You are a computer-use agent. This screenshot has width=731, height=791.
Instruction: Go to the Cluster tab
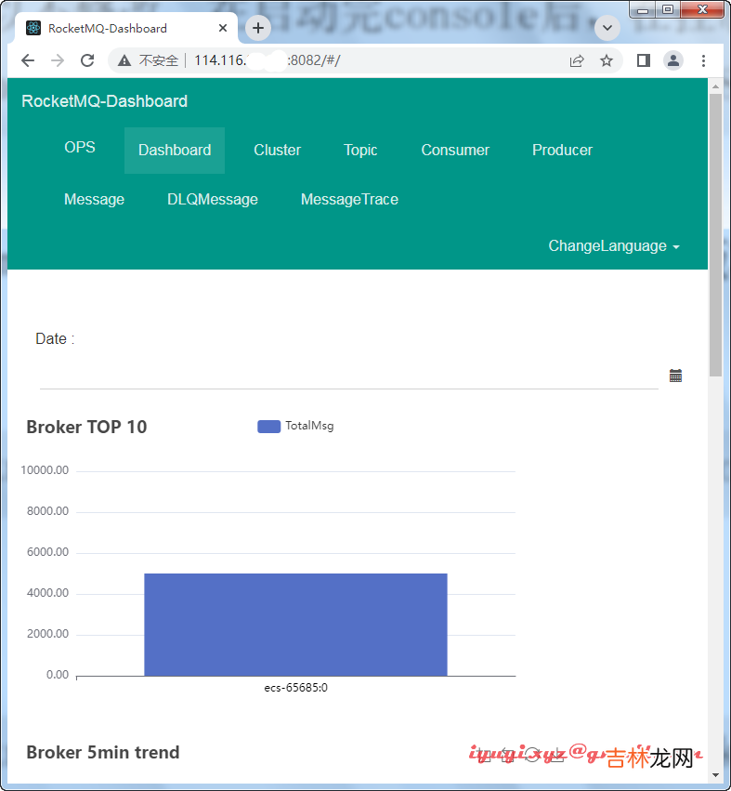[x=277, y=150]
